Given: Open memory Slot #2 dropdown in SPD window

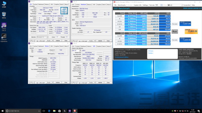Looking at the screenshot, I should 76,50.
